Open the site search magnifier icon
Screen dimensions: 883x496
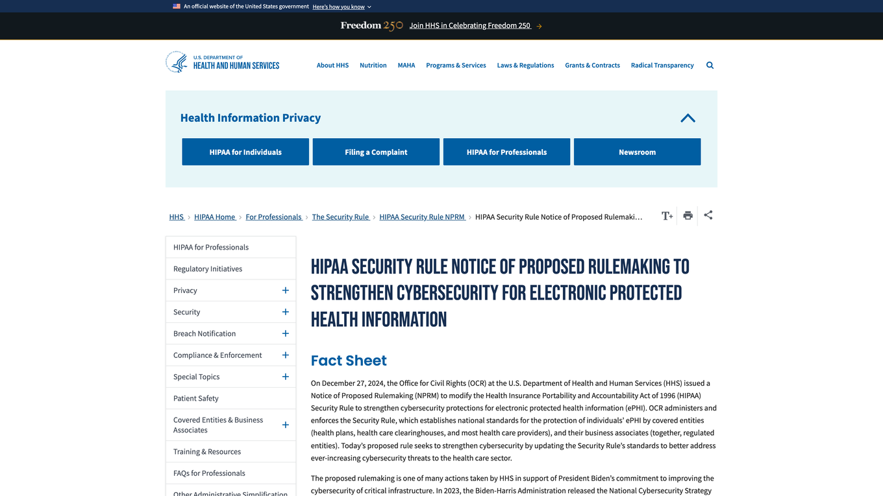coord(710,65)
